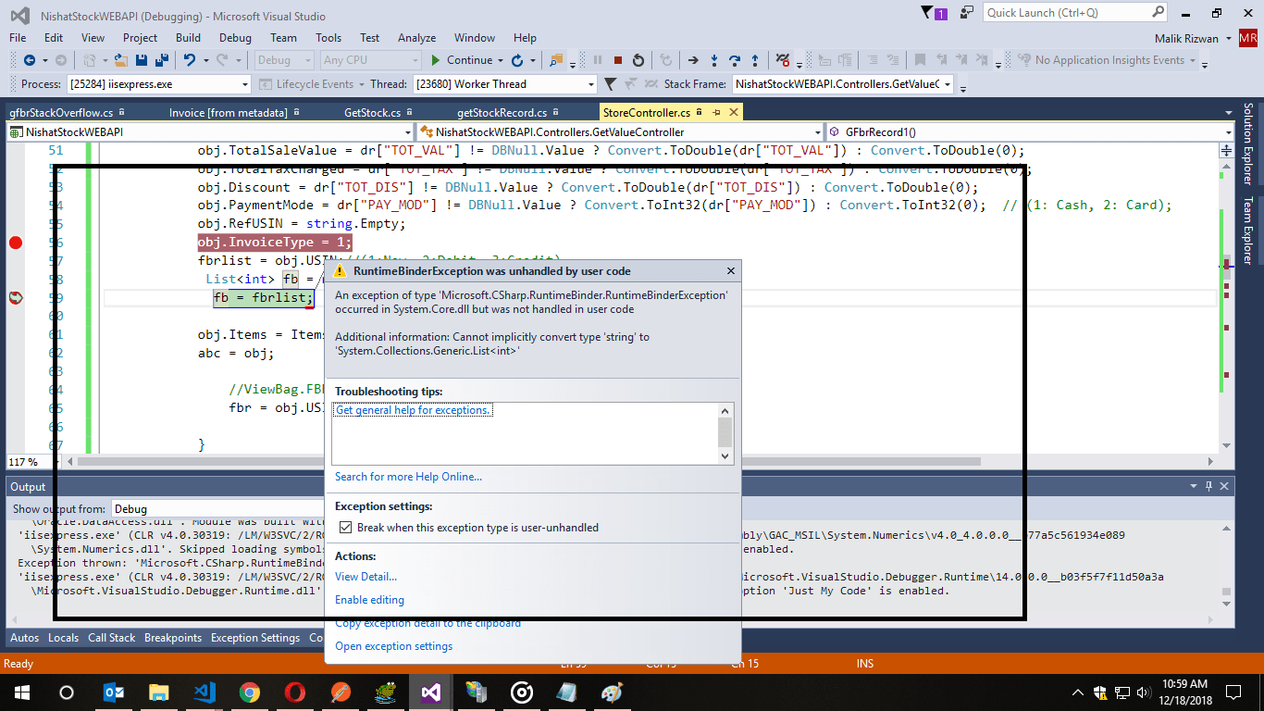Click the Visual Studio taskbar icon
The width and height of the screenshot is (1264, 711).
click(430, 692)
